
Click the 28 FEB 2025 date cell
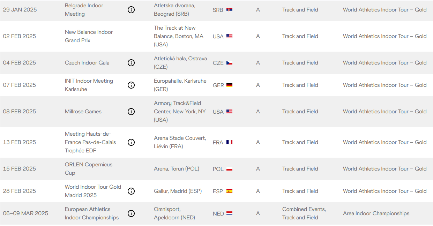(20, 191)
